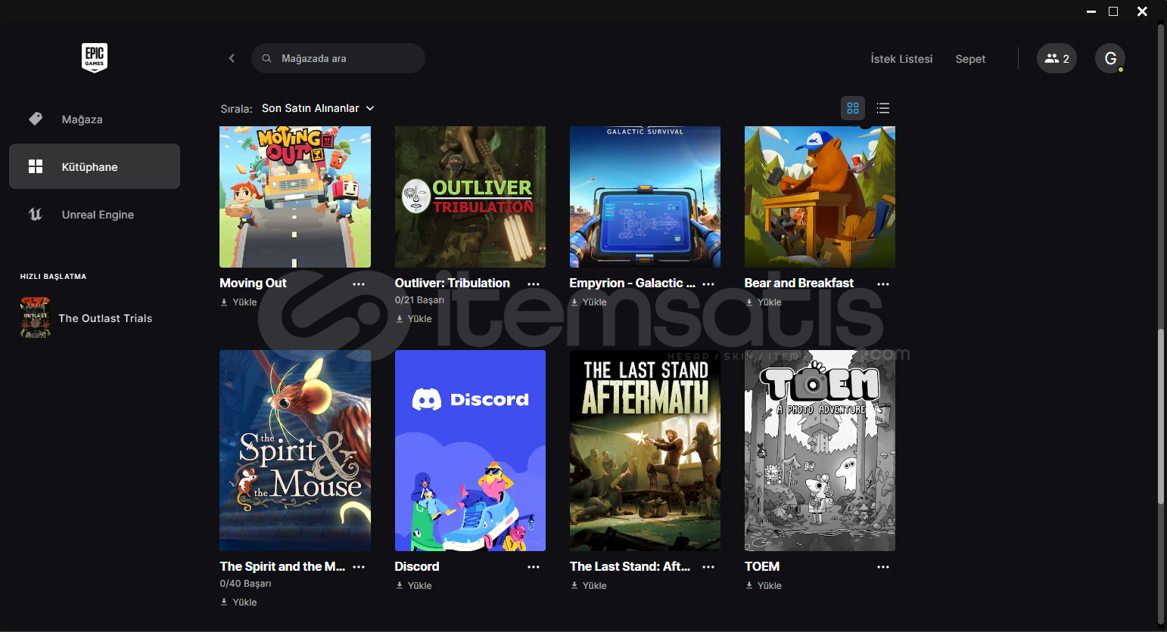The height and width of the screenshot is (632, 1167).
Task: Click the Unreal Engine logo icon
Action: pyautogui.click(x=36, y=214)
